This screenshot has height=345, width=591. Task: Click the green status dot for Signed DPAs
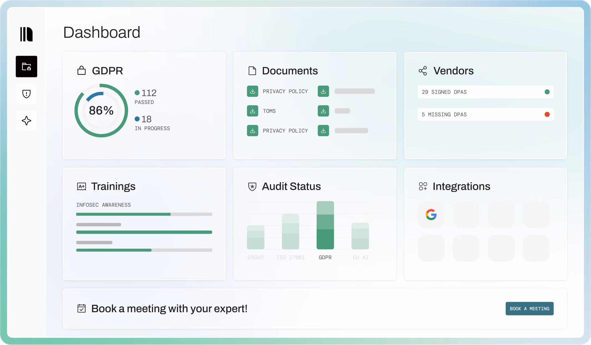click(x=547, y=92)
